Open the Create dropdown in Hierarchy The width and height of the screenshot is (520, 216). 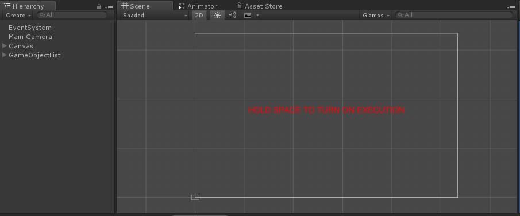click(x=18, y=16)
